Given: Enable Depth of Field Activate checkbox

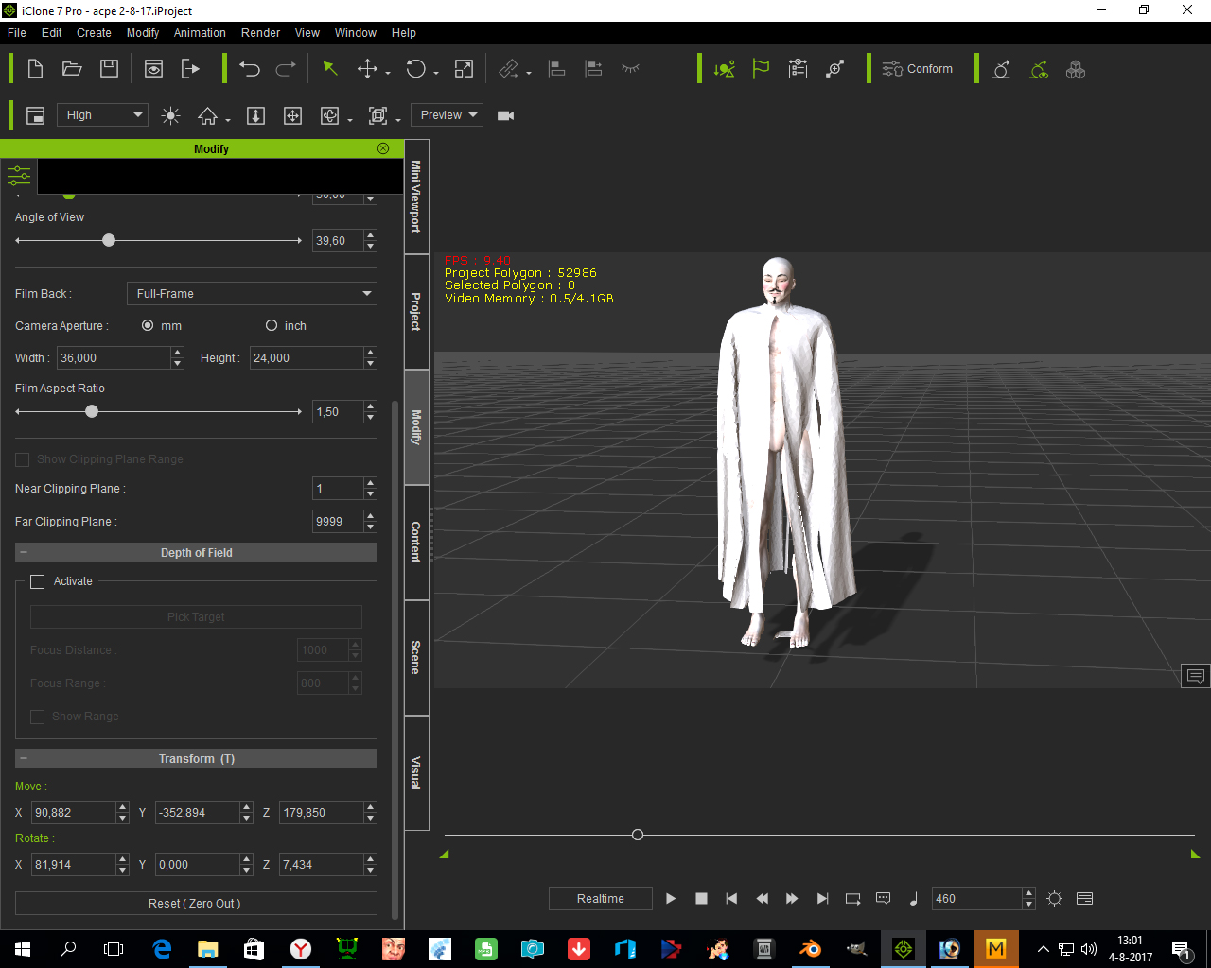Looking at the screenshot, I should coord(38,581).
